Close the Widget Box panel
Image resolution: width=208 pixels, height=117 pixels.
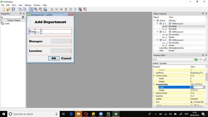24,14
